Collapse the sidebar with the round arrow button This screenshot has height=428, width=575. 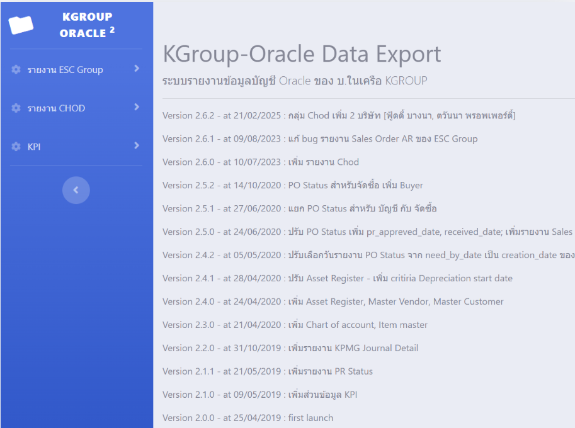[x=76, y=190]
